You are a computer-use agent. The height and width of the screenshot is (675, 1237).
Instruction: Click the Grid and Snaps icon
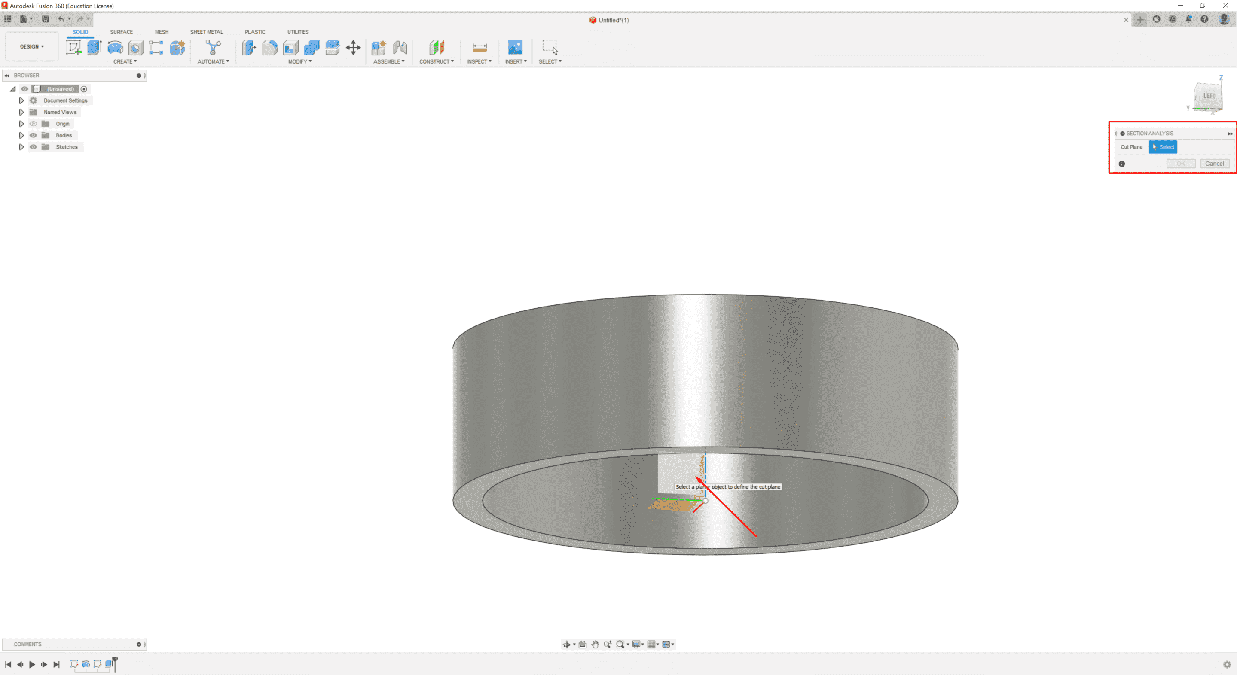(x=651, y=644)
